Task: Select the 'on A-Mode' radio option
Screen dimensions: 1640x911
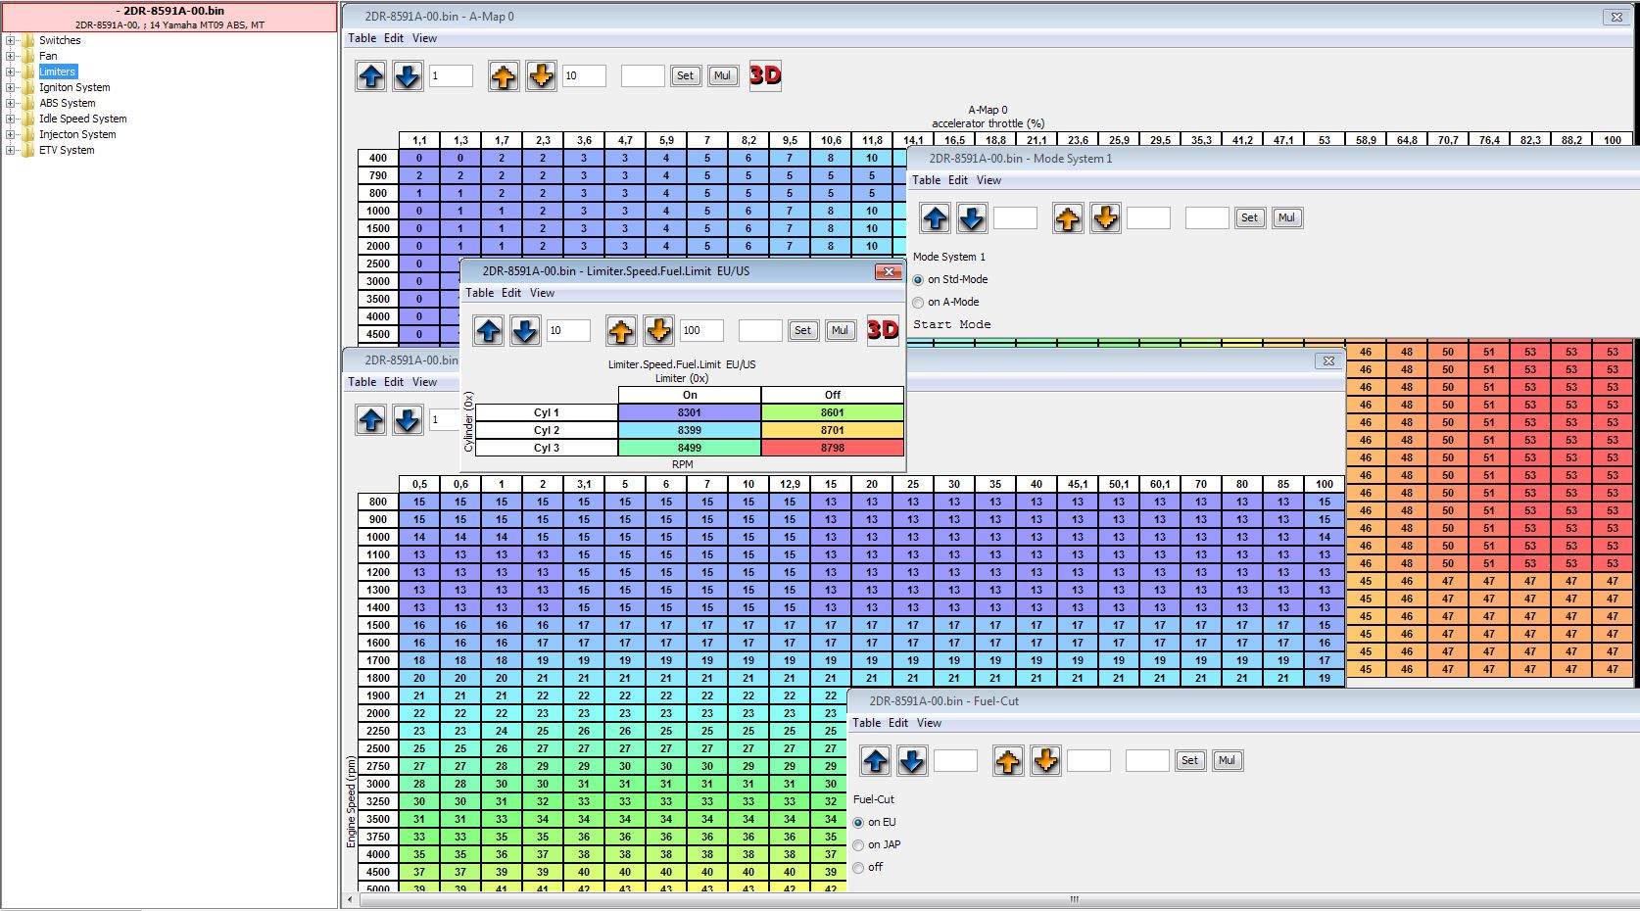Action: 918,303
